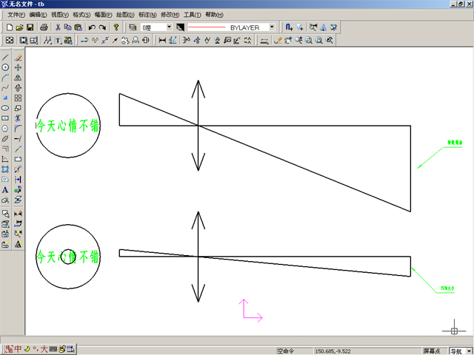Open the 修改(M) menu

pos(170,15)
